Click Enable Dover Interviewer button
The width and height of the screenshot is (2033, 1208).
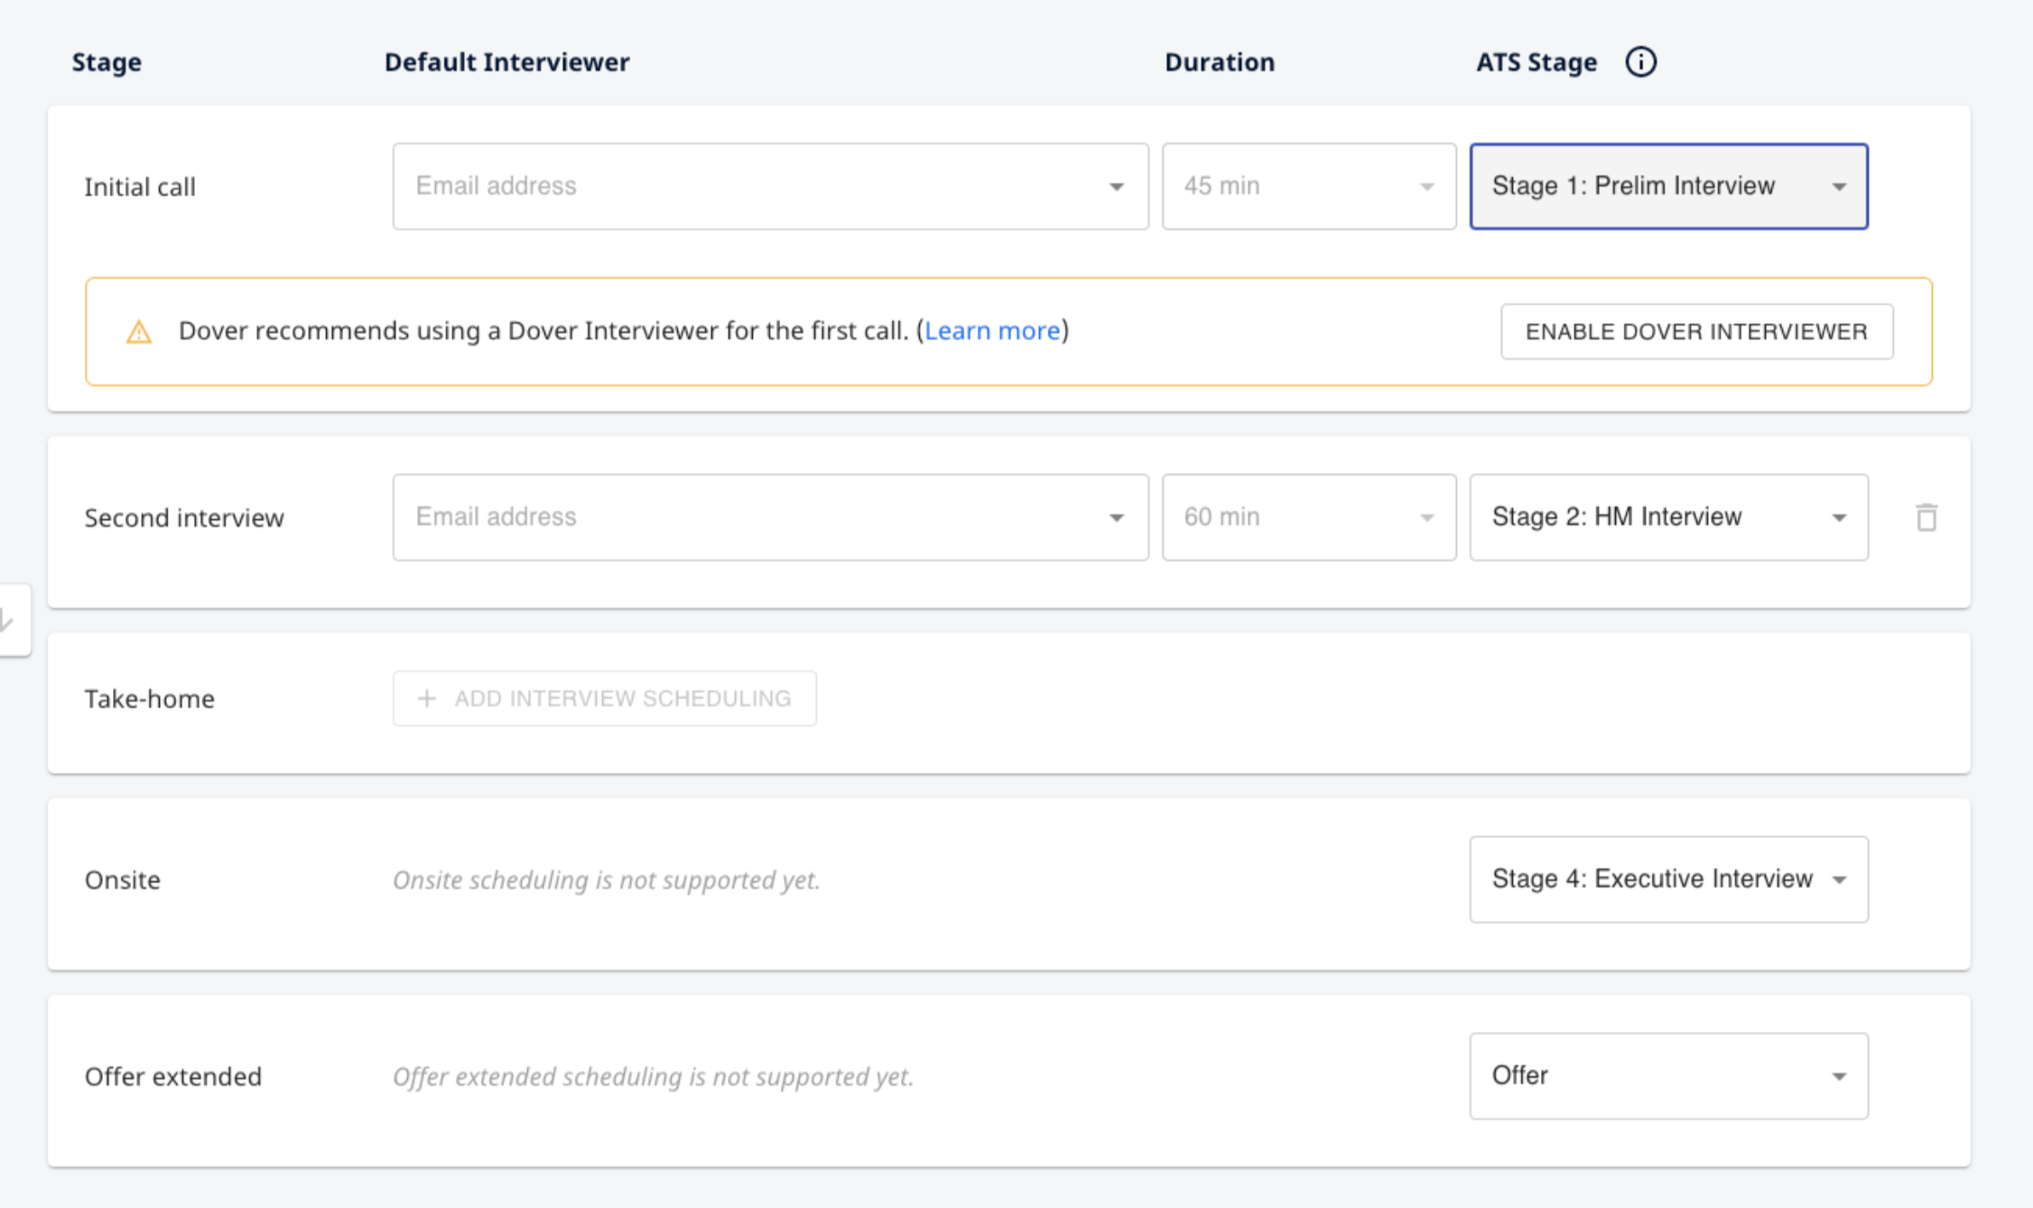(x=1696, y=331)
